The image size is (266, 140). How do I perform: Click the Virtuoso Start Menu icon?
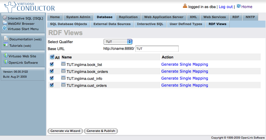[5, 28]
